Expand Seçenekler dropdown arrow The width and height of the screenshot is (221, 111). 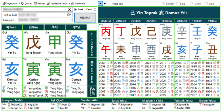click(x=19, y=4)
